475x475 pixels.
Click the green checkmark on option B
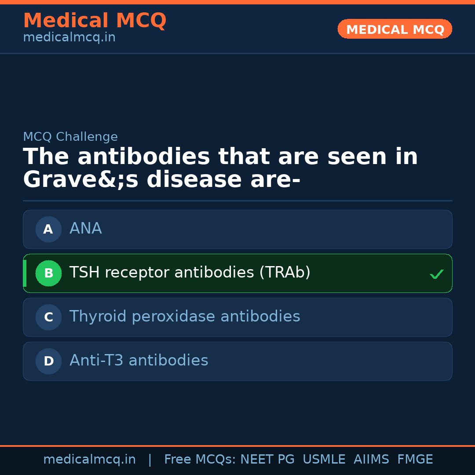(x=436, y=274)
